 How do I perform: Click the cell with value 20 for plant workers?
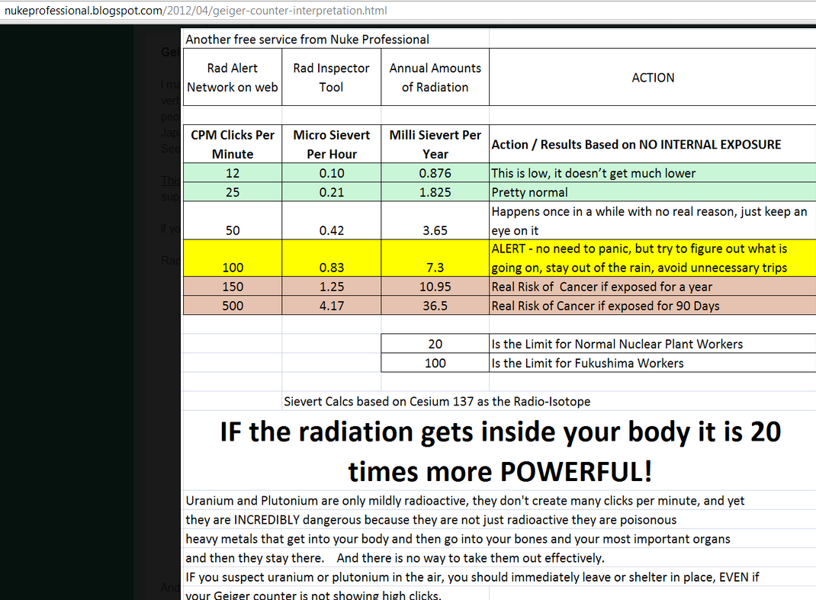click(x=435, y=344)
